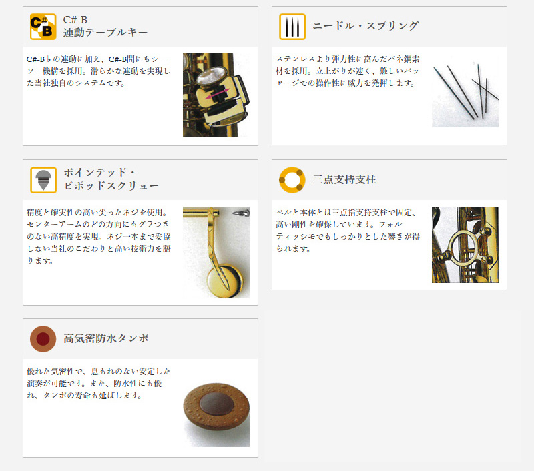The width and height of the screenshot is (534, 471).
Task: Click the 高気密防水タンポ heading
Action: [x=106, y=338]
